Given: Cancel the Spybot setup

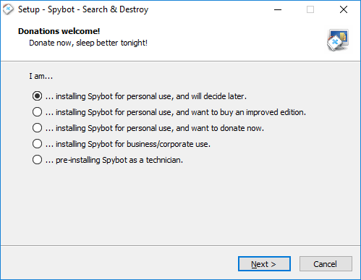Looking at the screenshot, I should coord(326,264).
